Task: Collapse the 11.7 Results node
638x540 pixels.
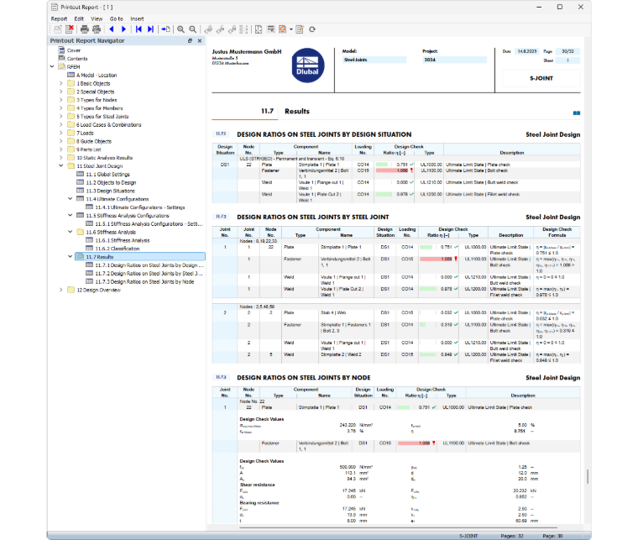Action: pyautogui.click(x=70, y=256)
